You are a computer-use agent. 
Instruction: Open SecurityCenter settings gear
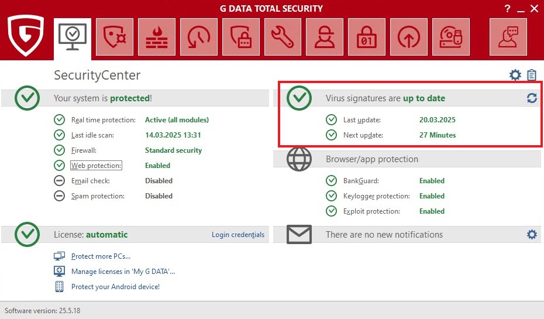click(515, 75)
